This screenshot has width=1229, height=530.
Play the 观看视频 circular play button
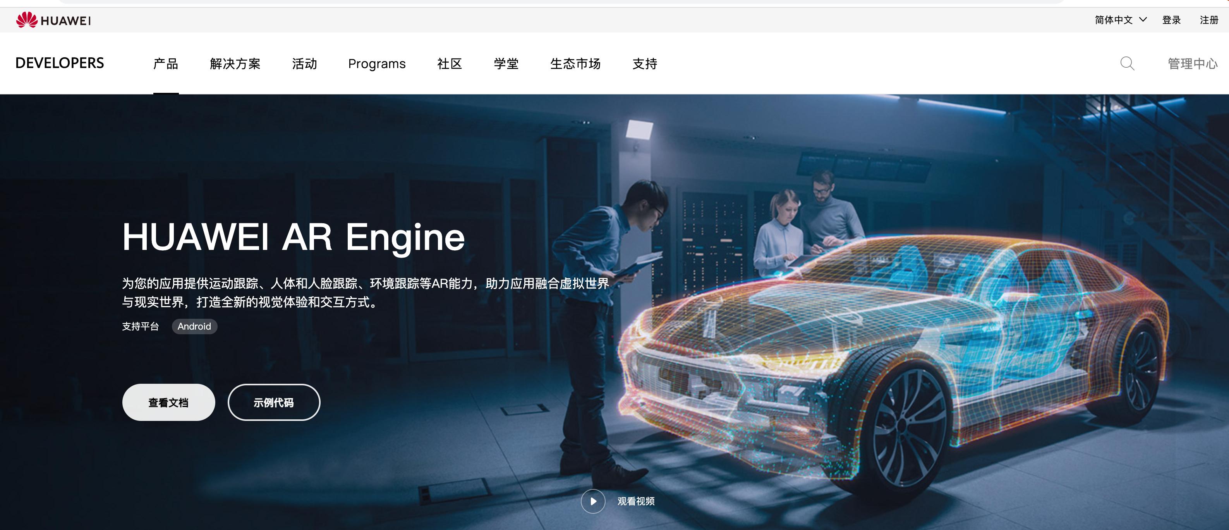coord(593,501)
